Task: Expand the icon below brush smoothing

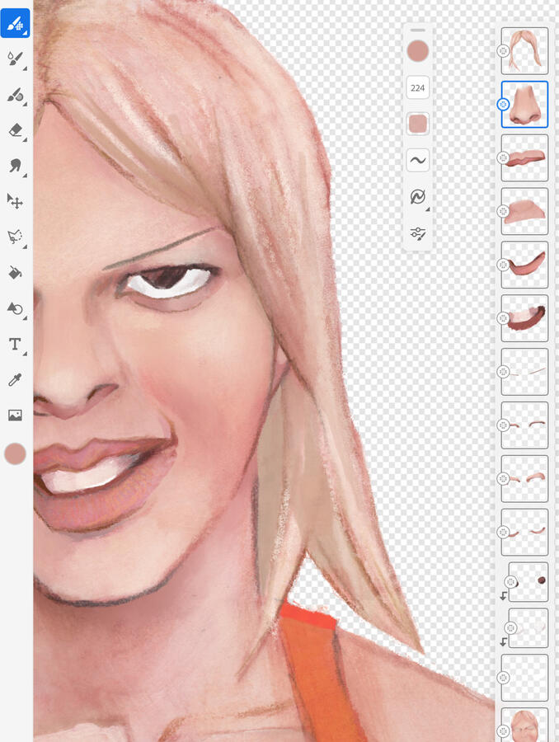Action: tap(417, 197)
